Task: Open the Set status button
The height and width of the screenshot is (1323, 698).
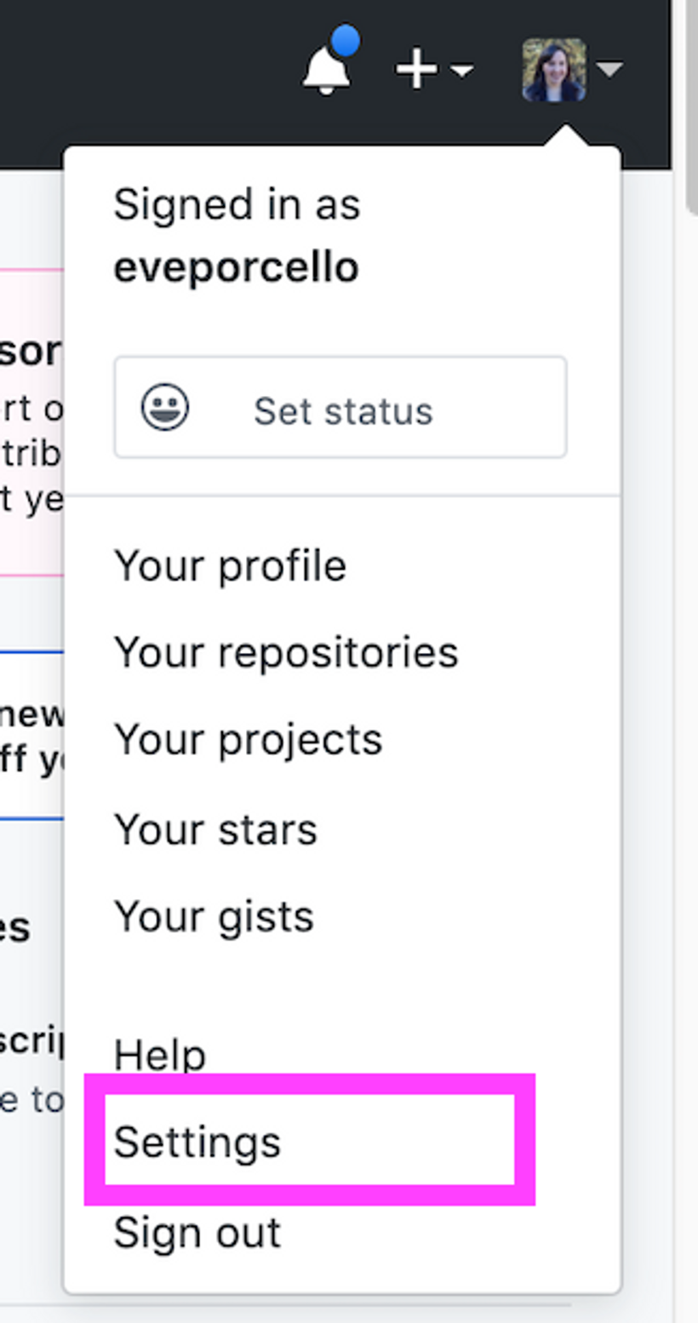Action: [x=340, y=408]
